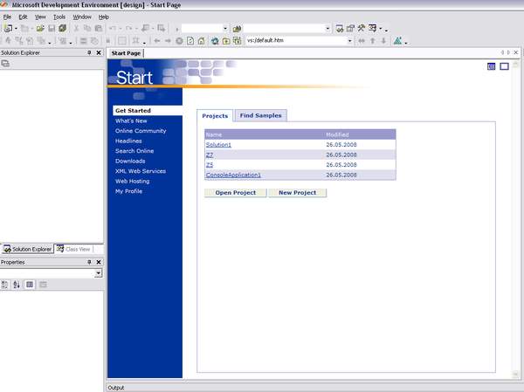This screenshot has height=392, width=524.
Task: Open the solution configuration dropdown
Action: pos(226,29)
